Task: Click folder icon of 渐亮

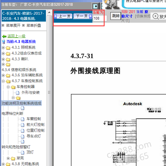Action: point(13,159)
